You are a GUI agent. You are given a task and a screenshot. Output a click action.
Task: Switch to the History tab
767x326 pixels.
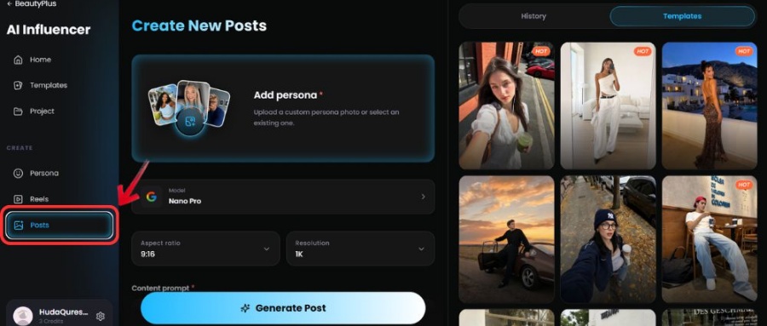[533, 16]
